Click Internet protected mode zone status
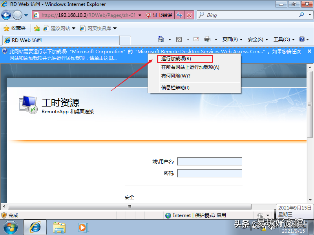314x235 pixels. (195, 215)
